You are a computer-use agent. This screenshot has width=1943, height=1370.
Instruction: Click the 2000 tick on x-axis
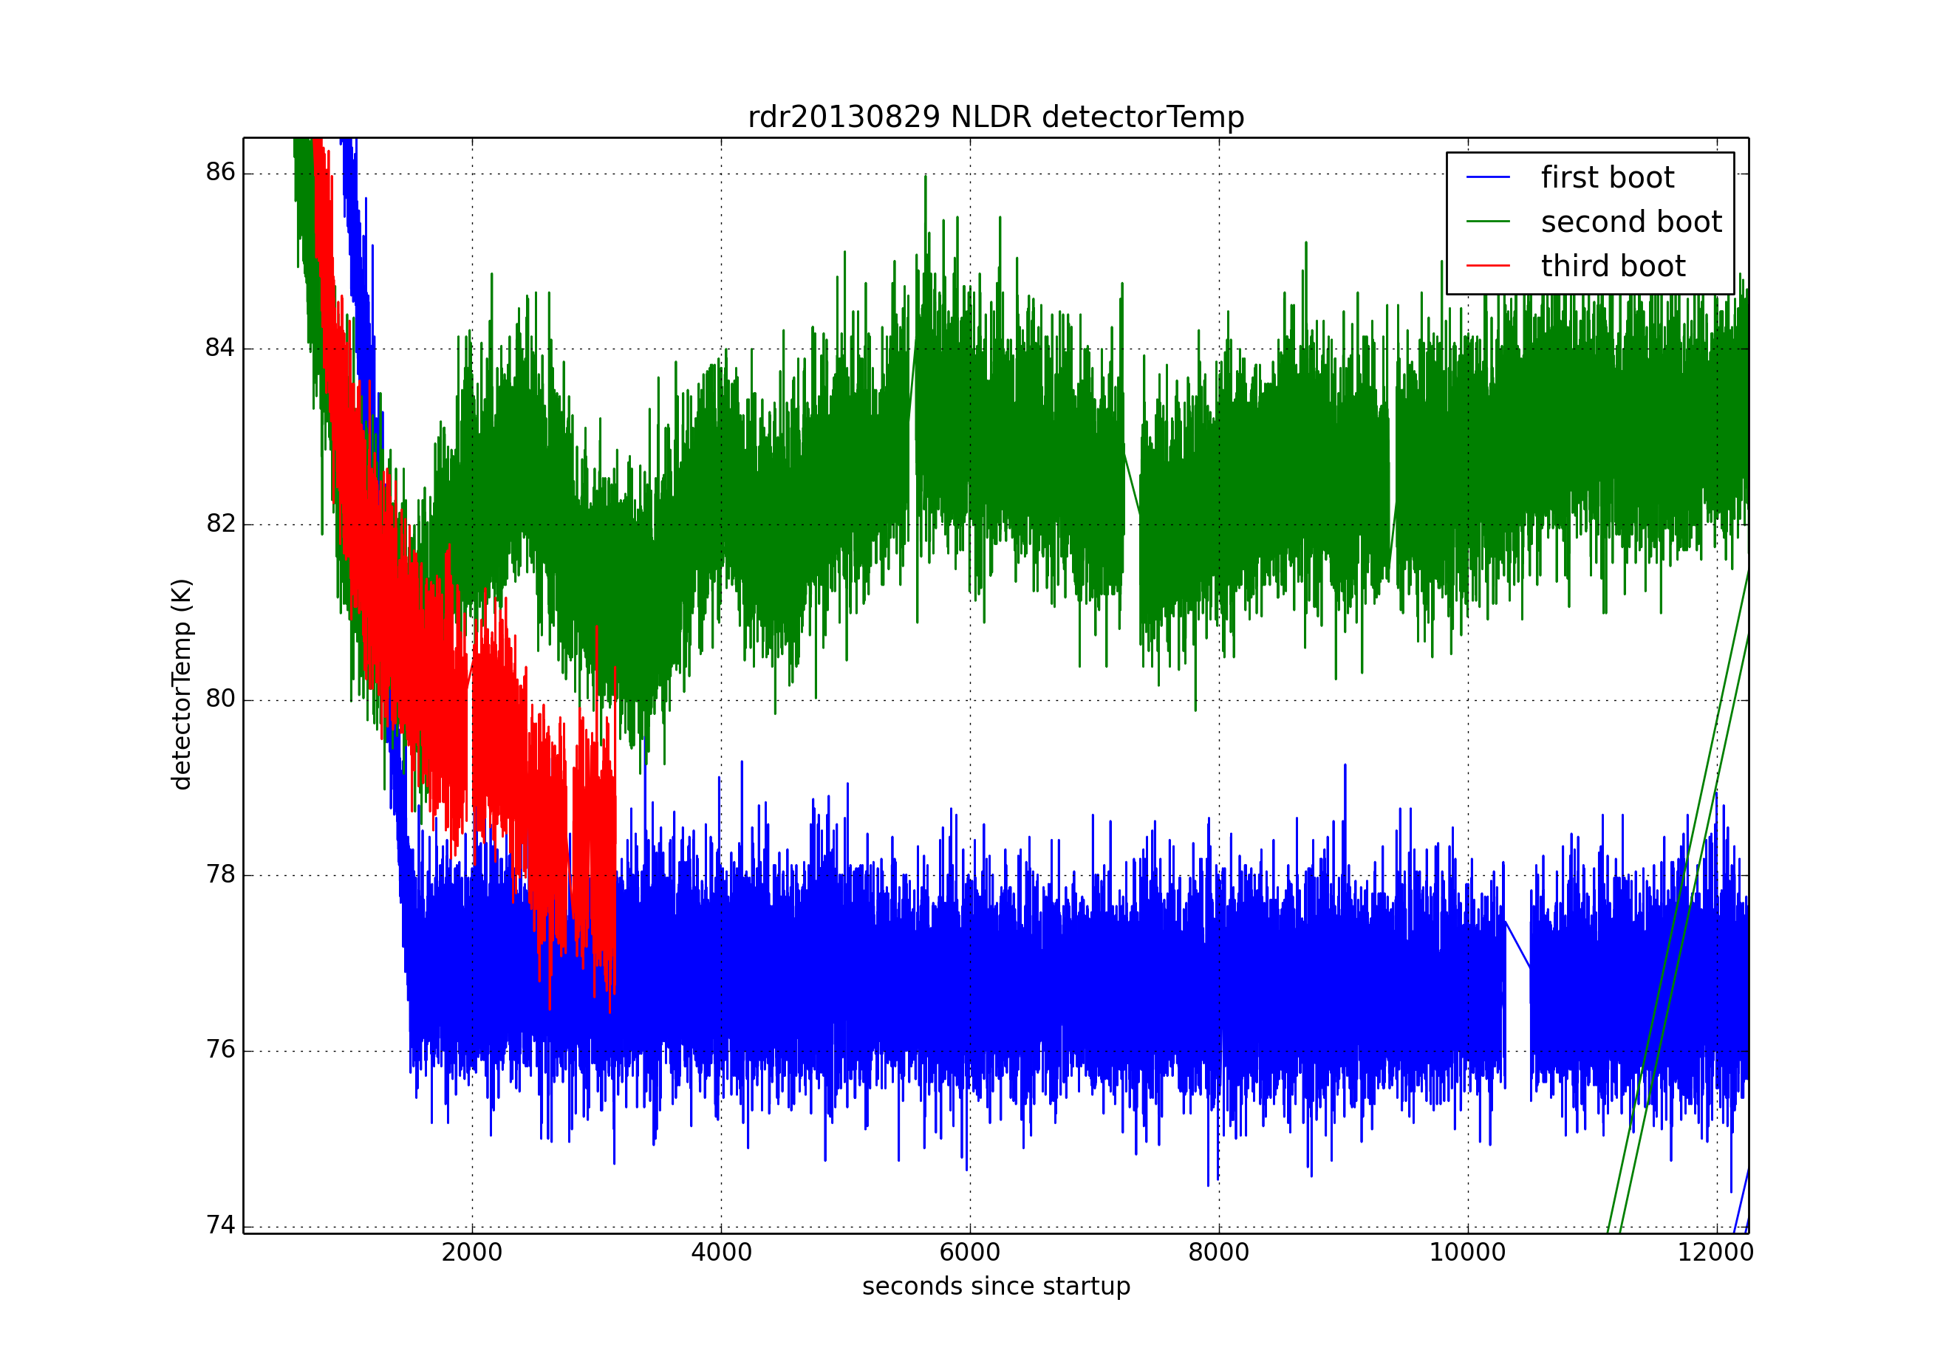click(471, 1253)
